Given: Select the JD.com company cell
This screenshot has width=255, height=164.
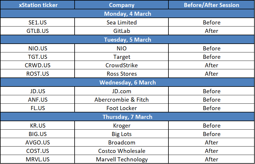Looking at the screenshot, I should [122, 91].
